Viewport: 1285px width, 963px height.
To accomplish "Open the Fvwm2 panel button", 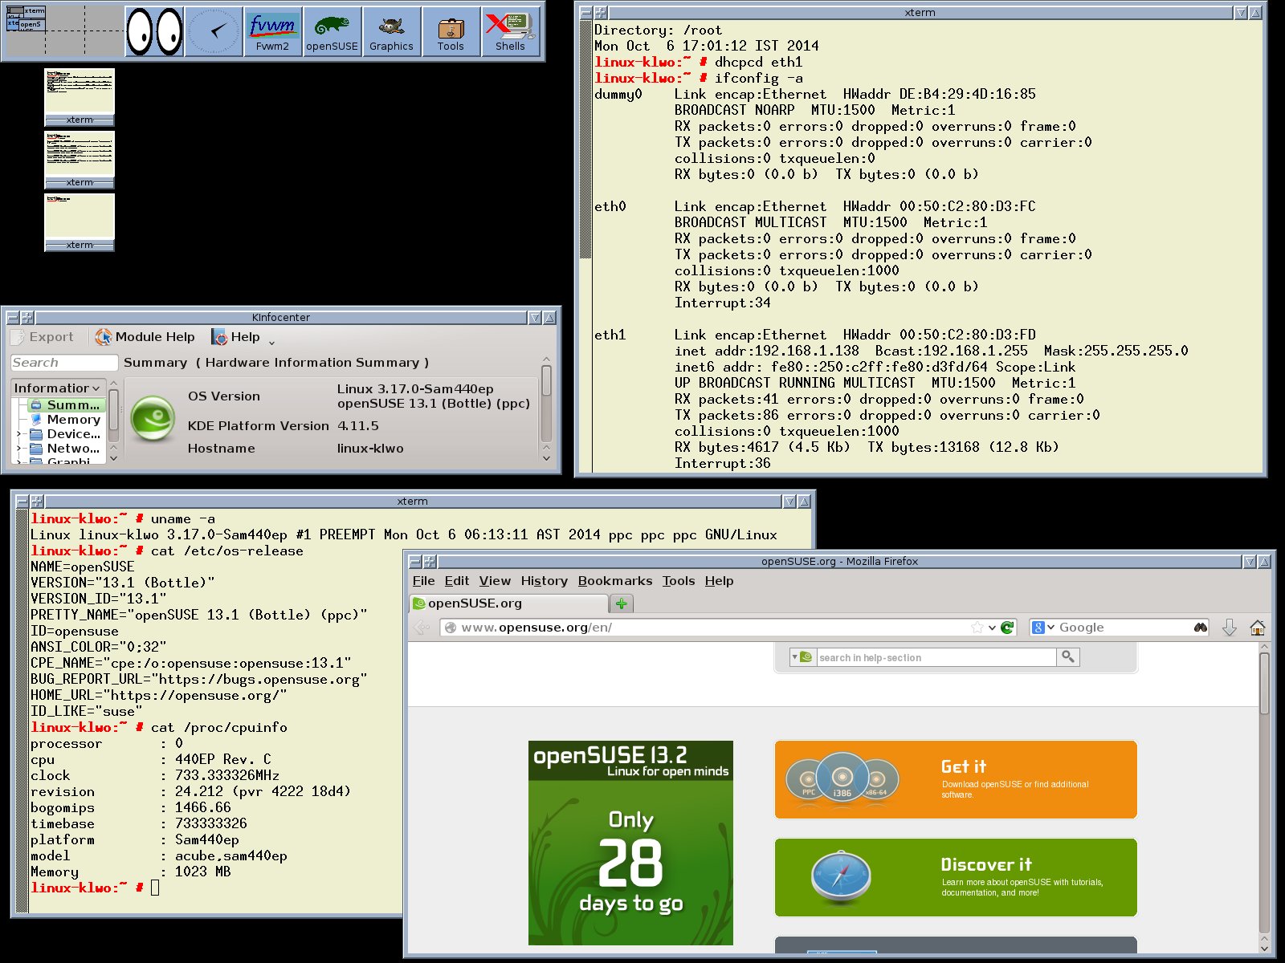I will [273, 32].
